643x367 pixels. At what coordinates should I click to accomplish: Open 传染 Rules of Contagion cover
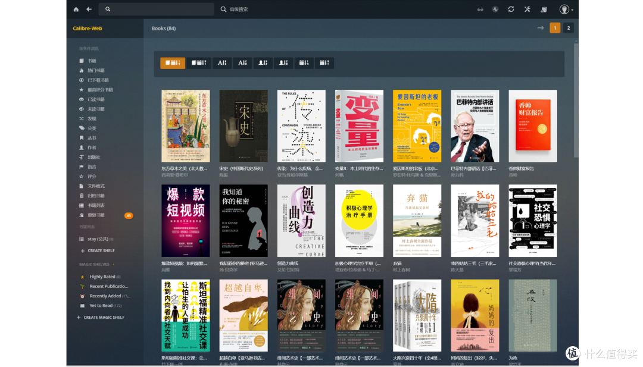(301, 126)
